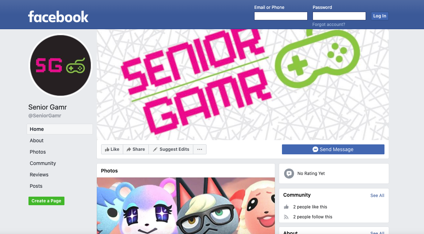Click the Forgot account? link
This screenshot has height=234, width=424.
coord(329,24)
